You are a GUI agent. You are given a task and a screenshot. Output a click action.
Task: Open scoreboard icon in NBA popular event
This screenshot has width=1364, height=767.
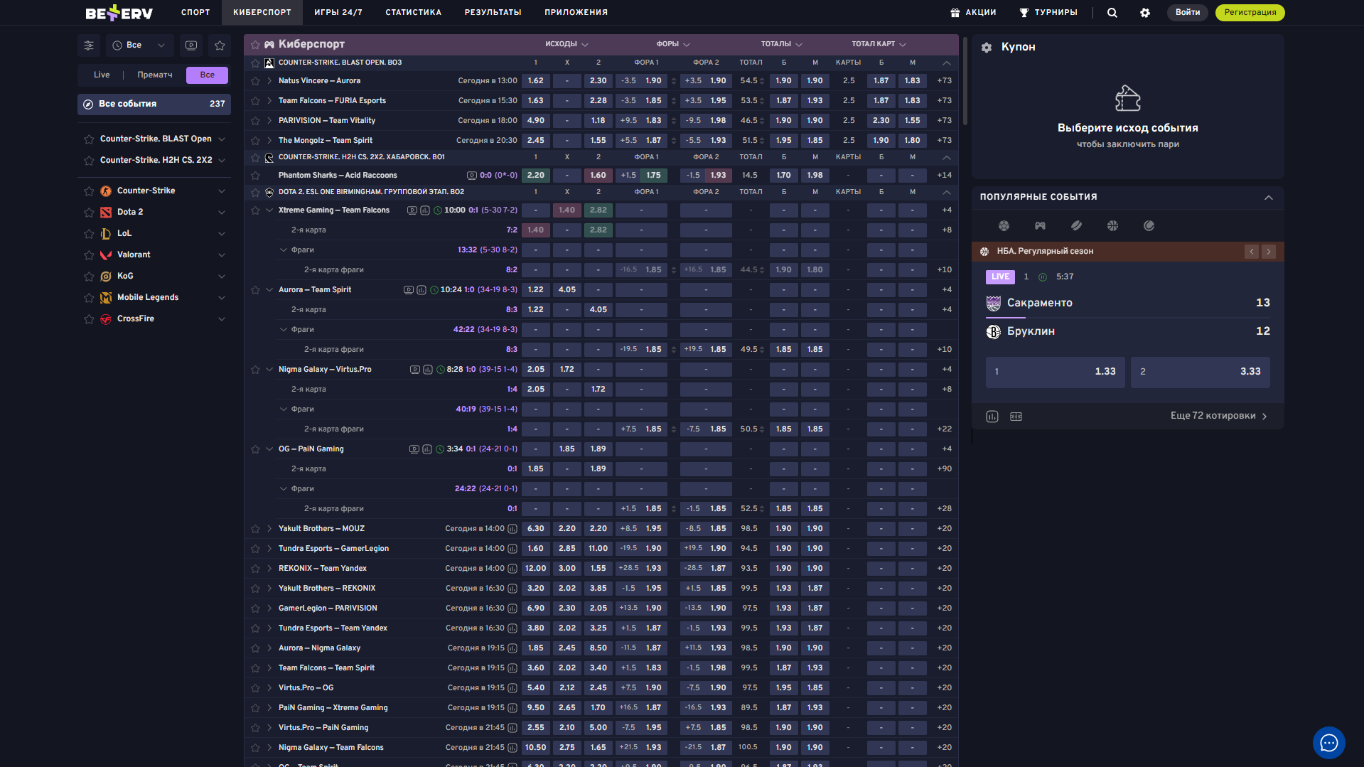pyautogui.click(x=1016, y=417)
